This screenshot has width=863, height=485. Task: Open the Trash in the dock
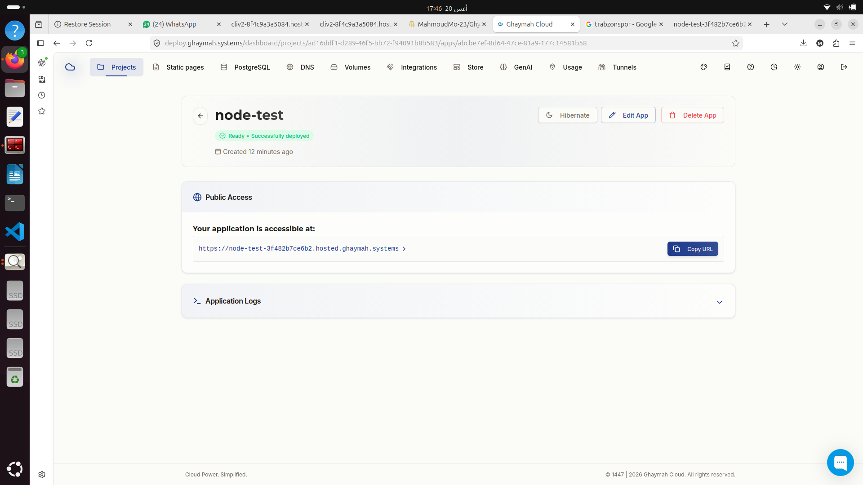click(x=15, y=377)
